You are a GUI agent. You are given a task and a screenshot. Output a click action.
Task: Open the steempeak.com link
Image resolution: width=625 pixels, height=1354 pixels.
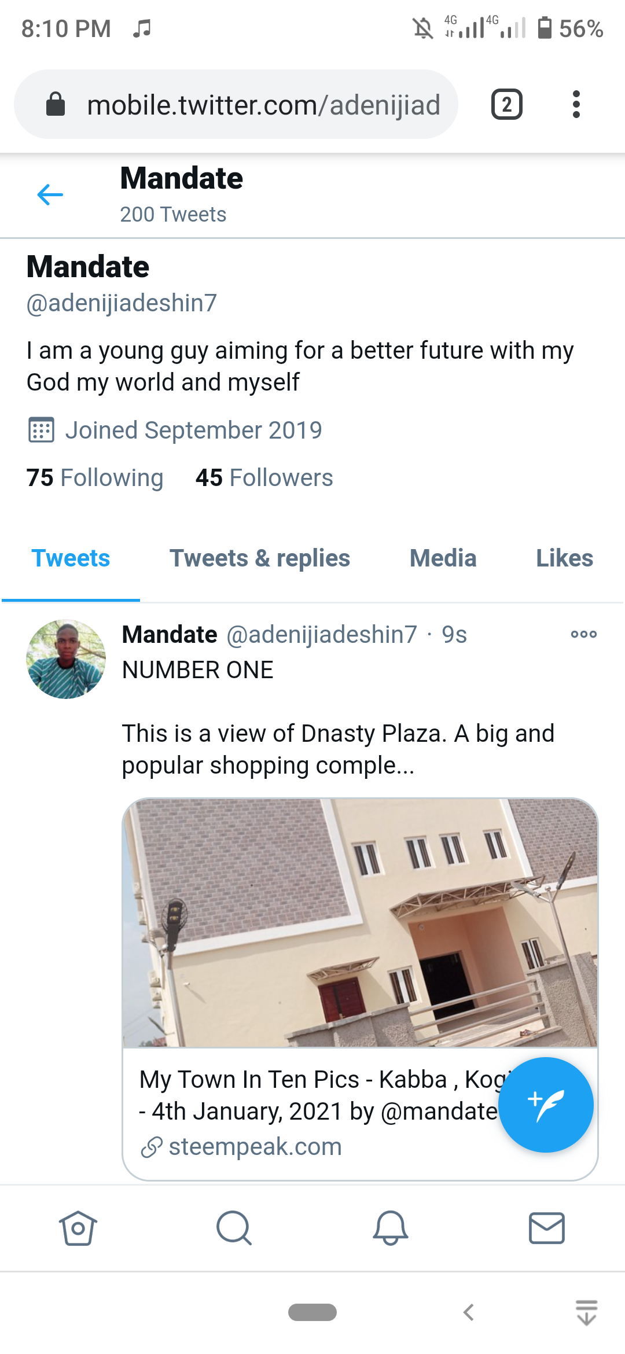click(255, 1146)
